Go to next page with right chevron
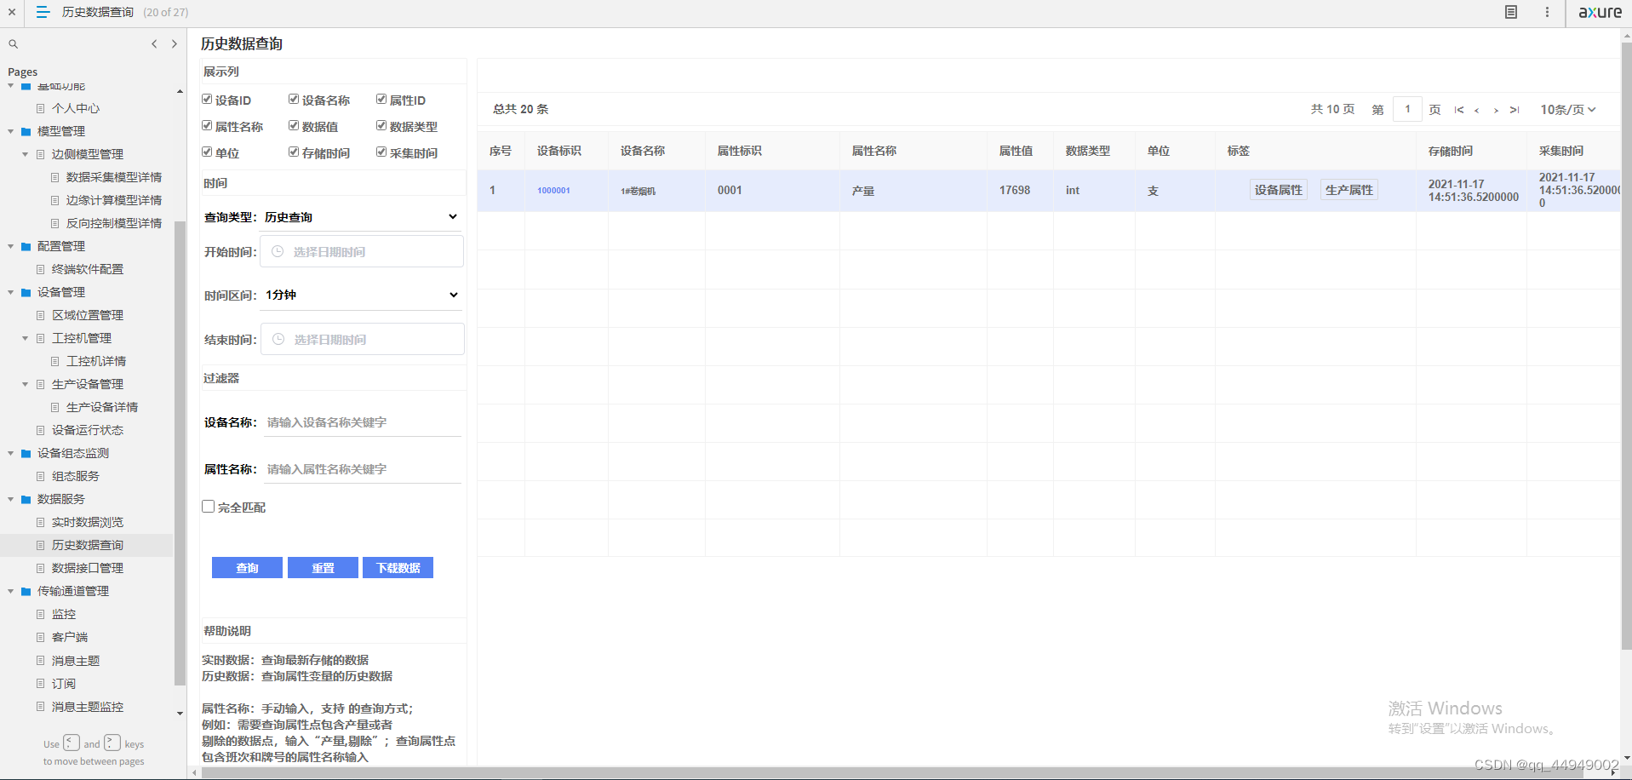Viewport: 1632px width, 780px height. (x=175, y=44)
